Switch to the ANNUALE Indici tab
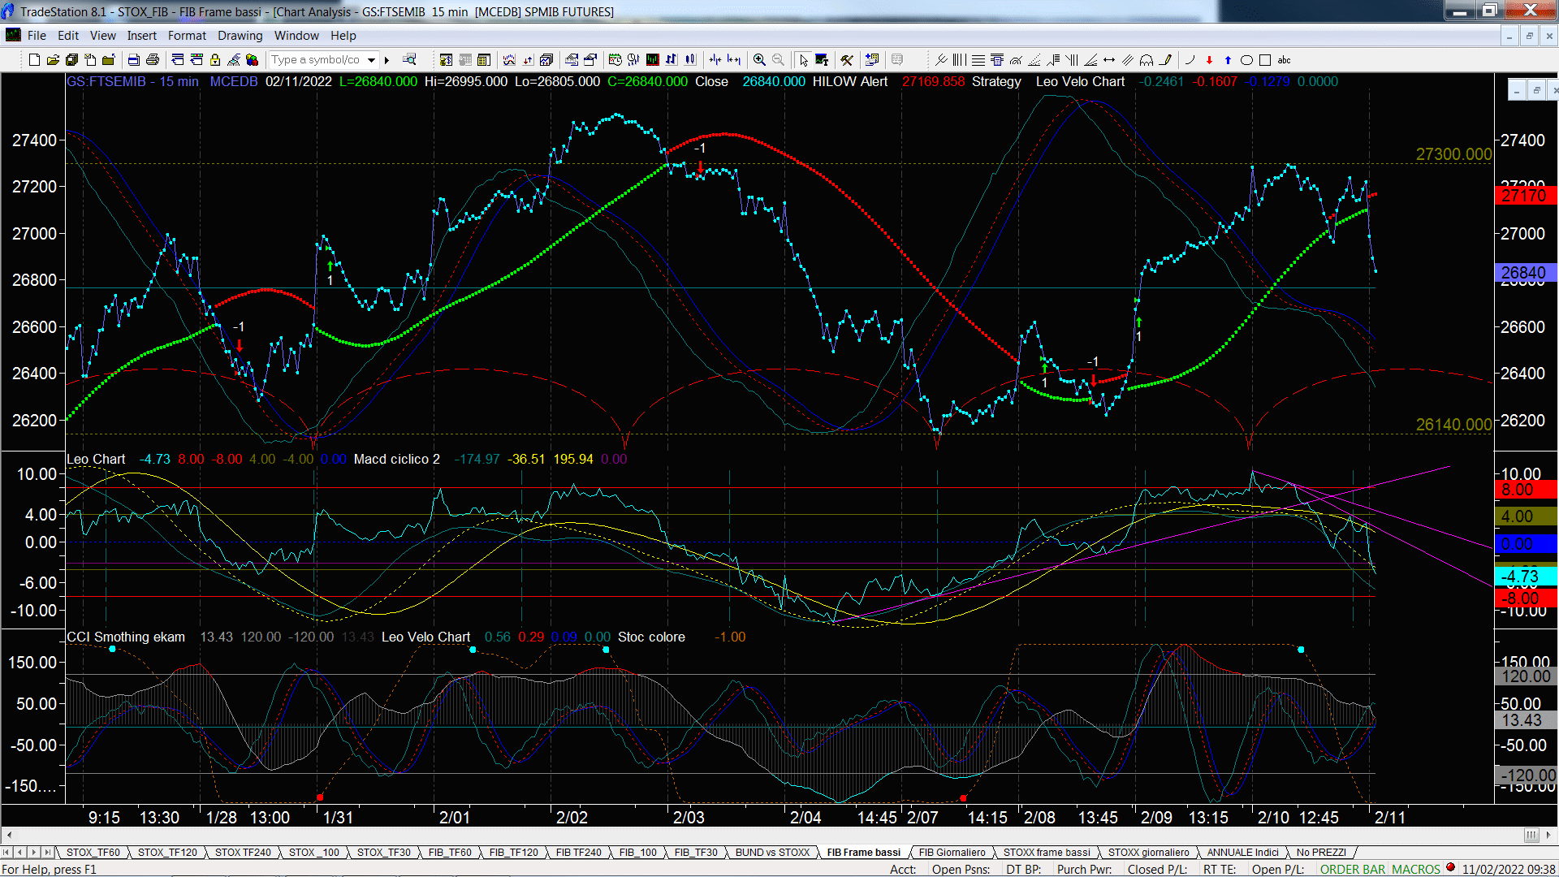This screenshot has width=1559, height=877. click(1242, 852)
